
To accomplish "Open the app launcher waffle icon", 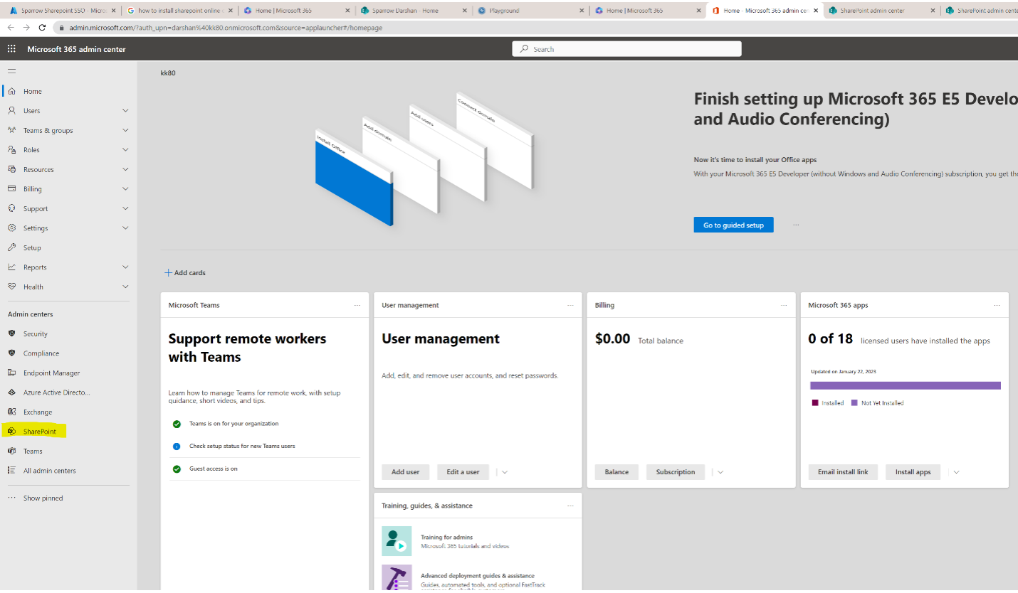I will point(11,49).
